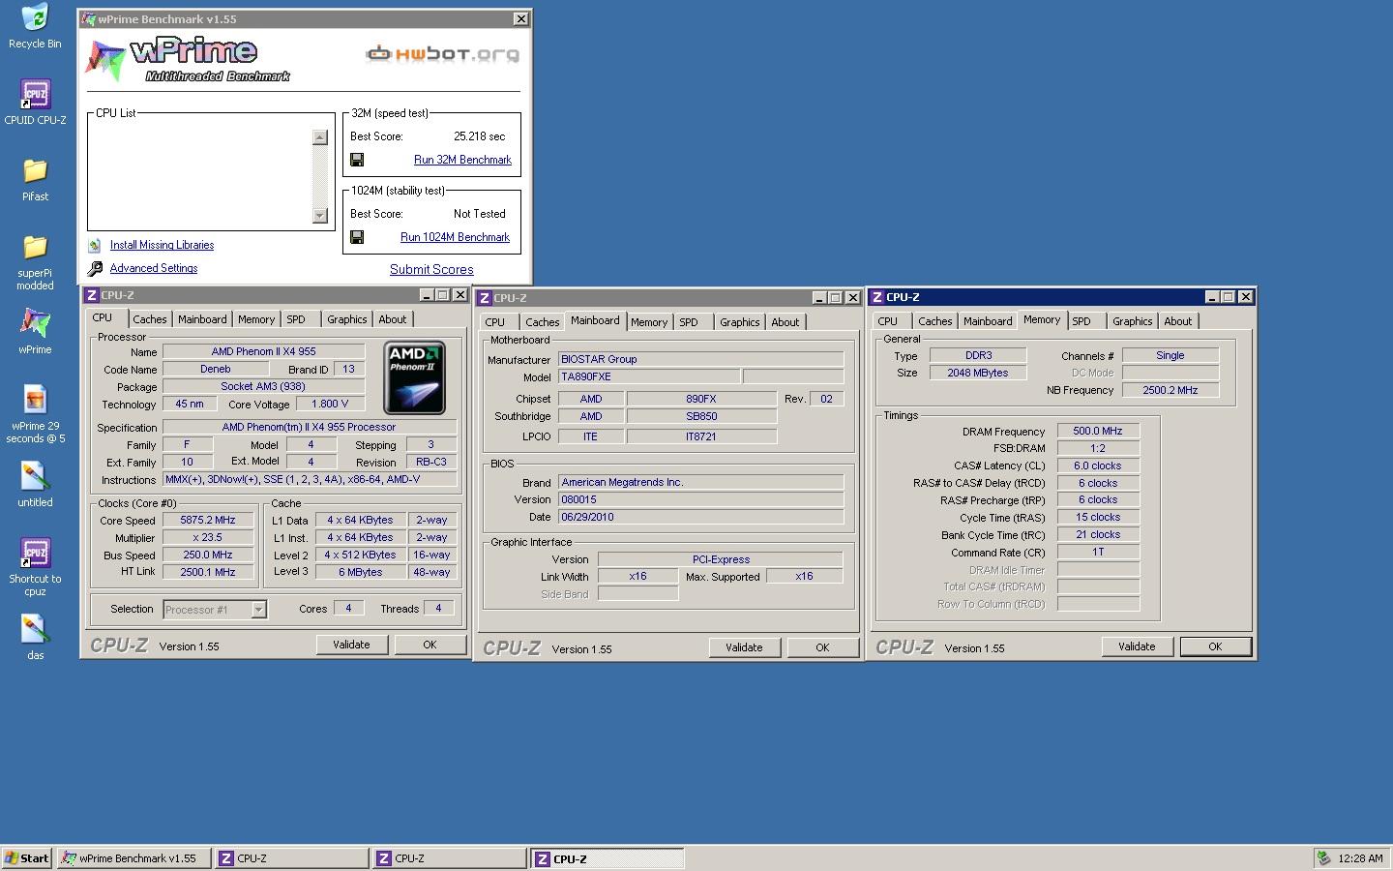
Task: Open Graphics tab in middle CPU-Z window
Action: [739, 322]
